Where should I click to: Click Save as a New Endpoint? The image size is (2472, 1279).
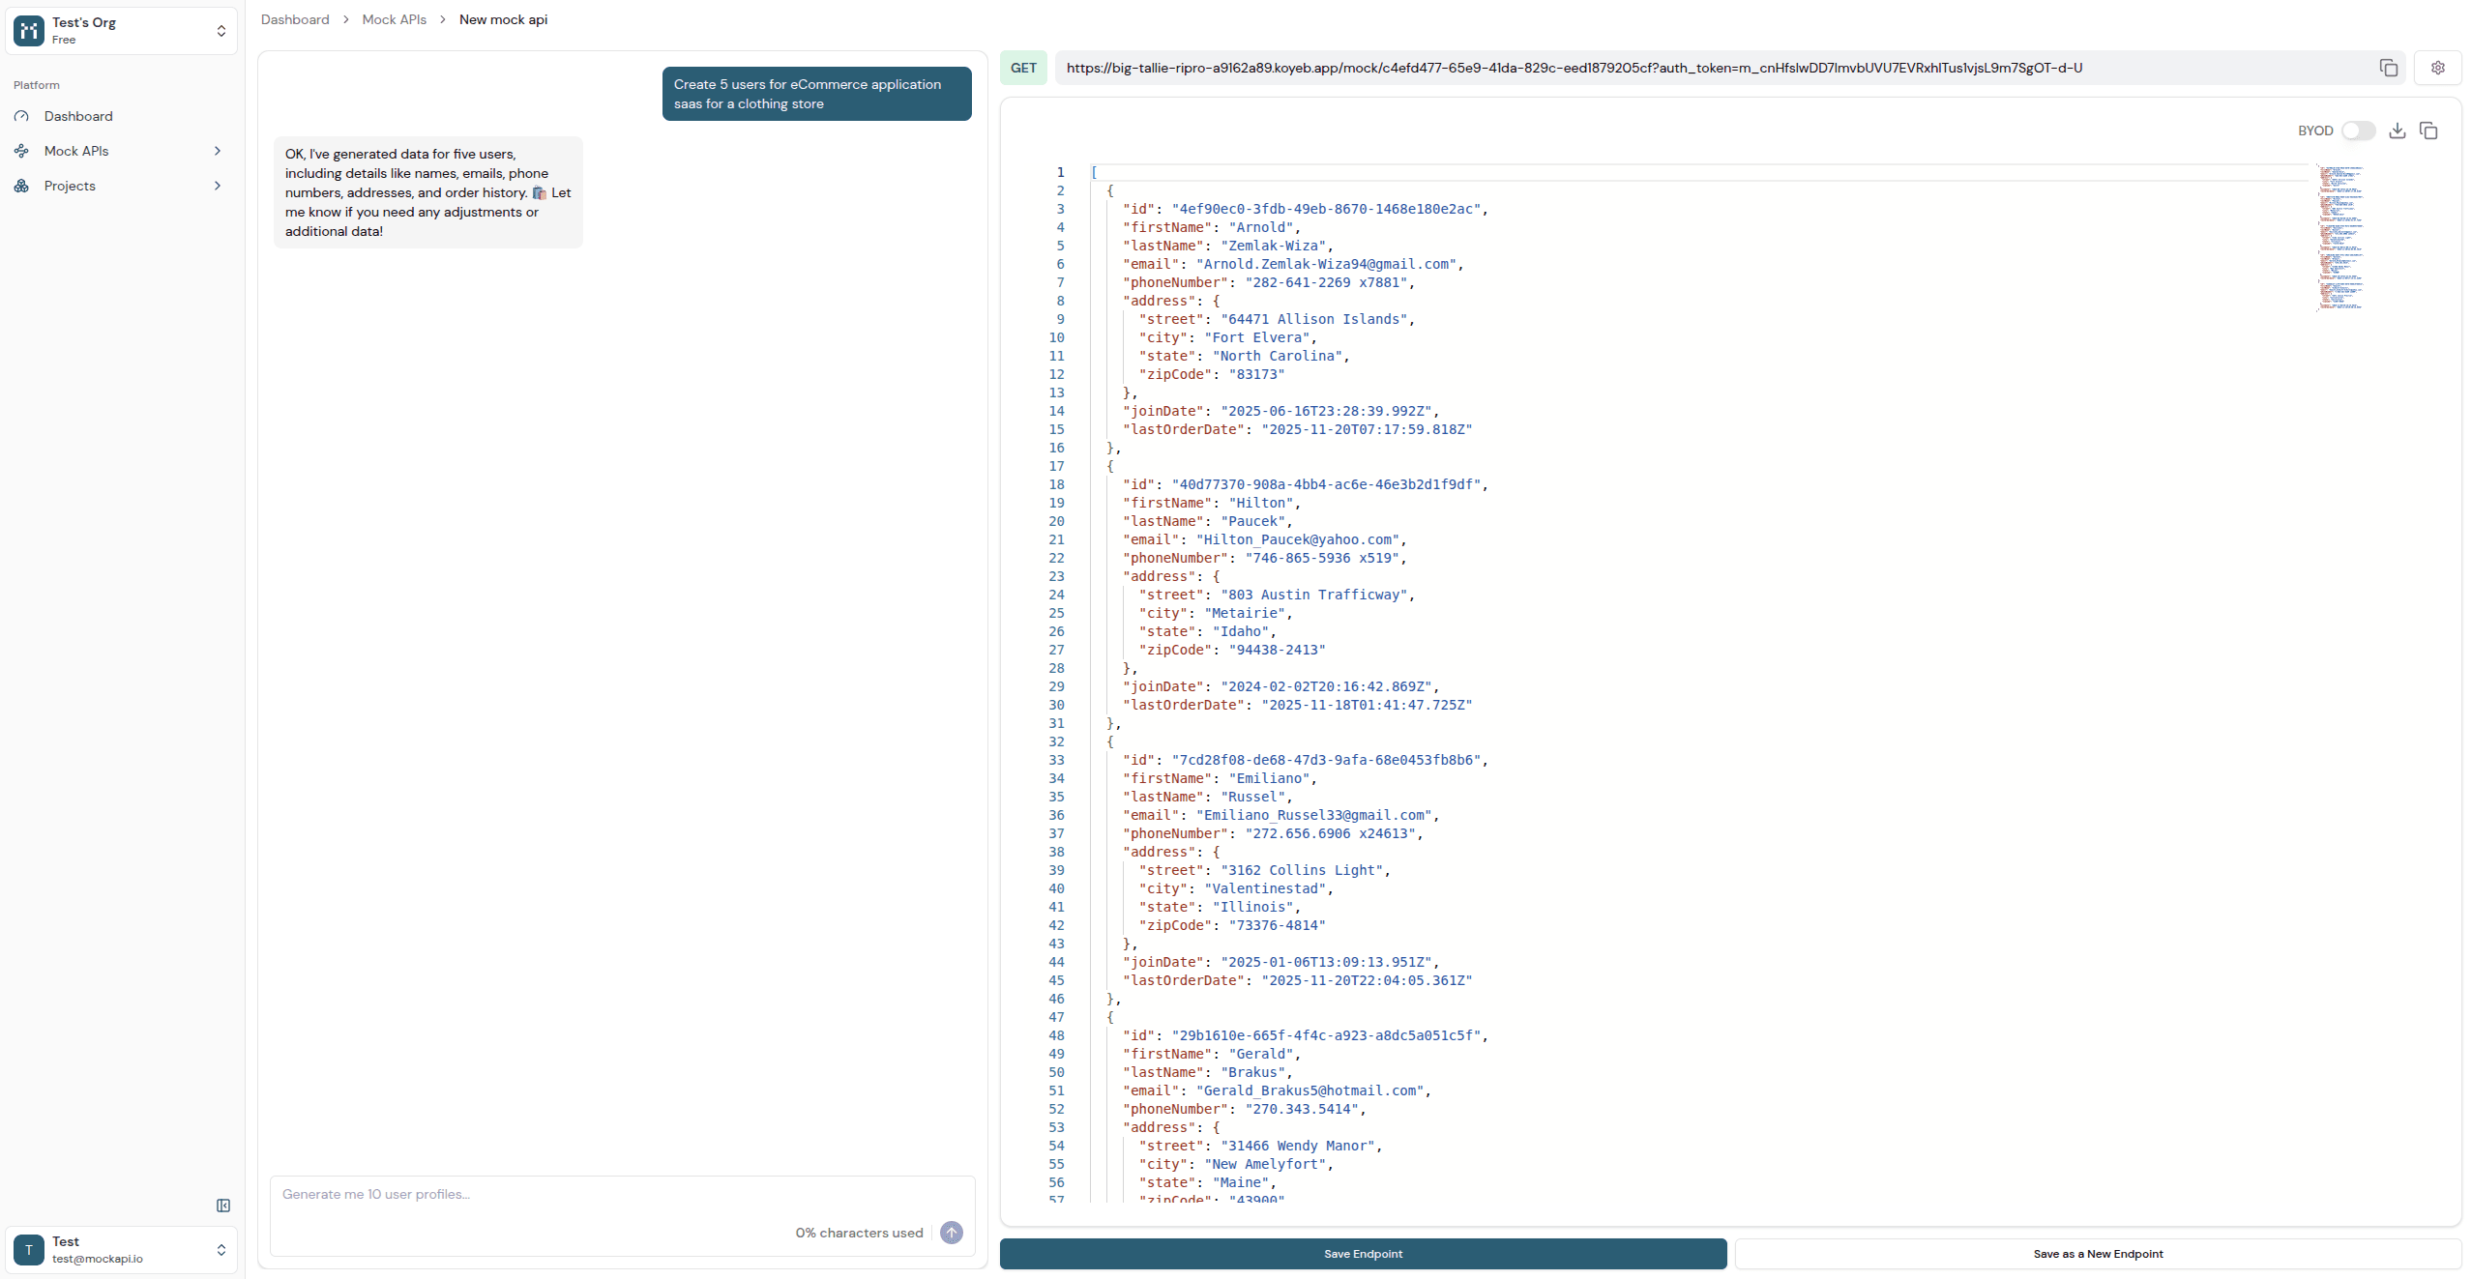tap(2098, 1253)
